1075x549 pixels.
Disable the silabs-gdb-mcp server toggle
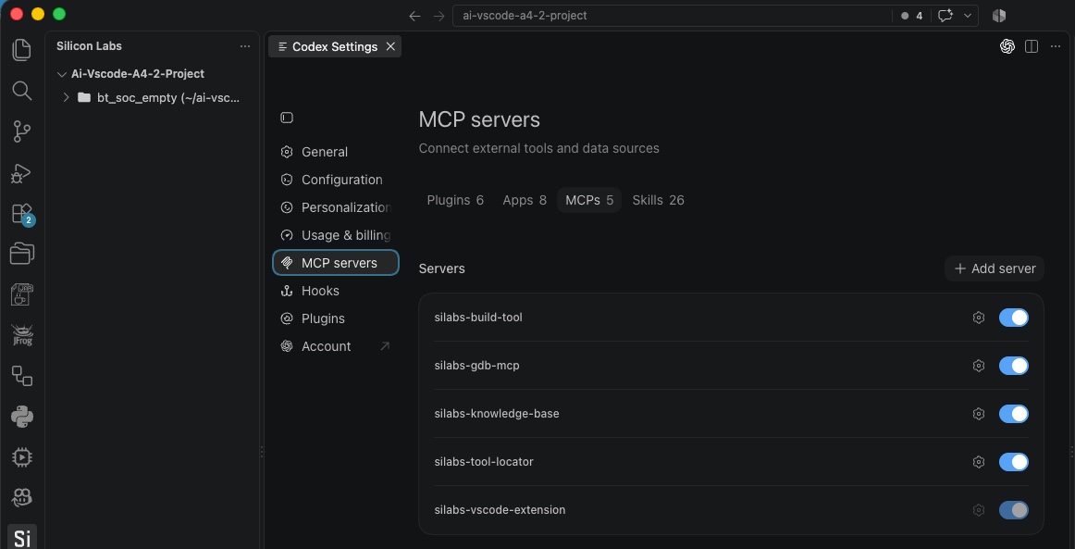[x=1013, y=365]
